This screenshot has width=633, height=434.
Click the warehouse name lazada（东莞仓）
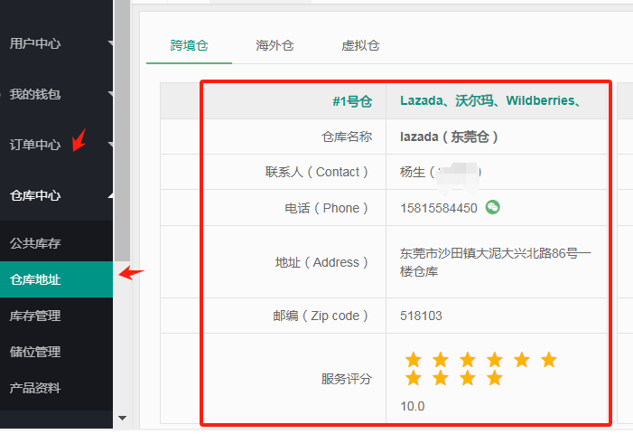449,137
